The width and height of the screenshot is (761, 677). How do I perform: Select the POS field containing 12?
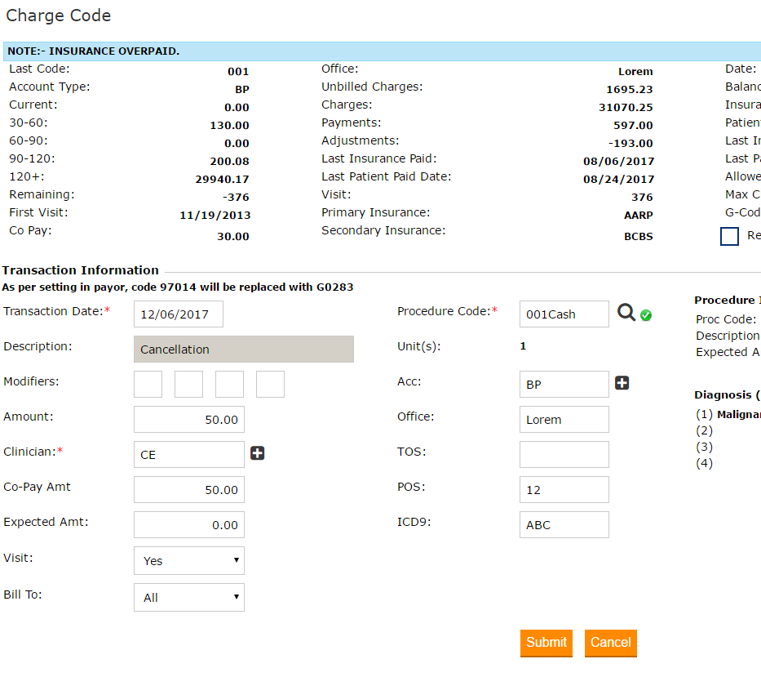pyautogui.click(x=564, y=490)
